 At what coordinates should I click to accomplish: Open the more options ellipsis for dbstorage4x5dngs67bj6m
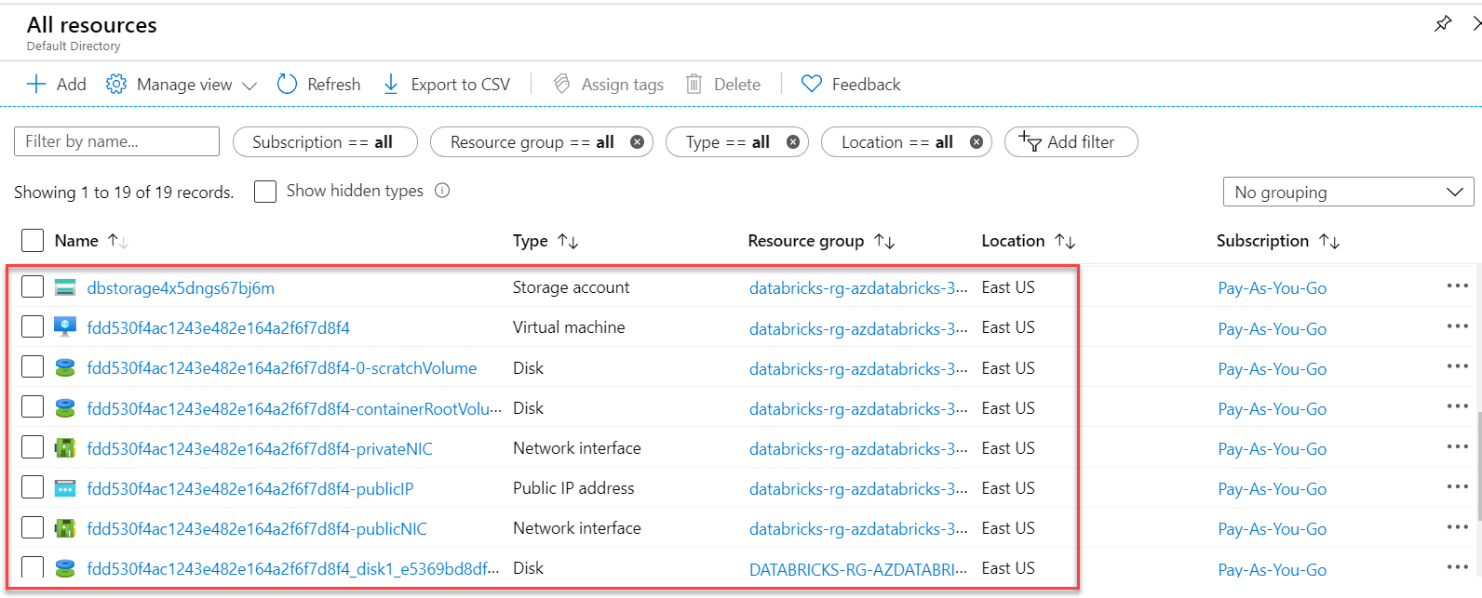click(1457, 286)
